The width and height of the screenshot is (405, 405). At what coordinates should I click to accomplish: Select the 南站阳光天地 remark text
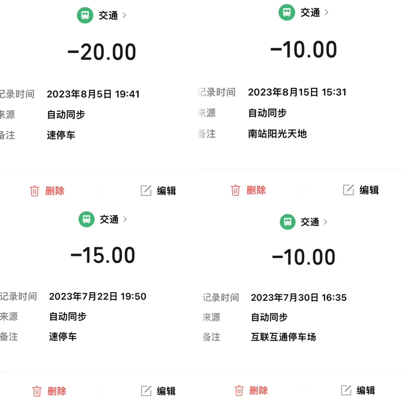click(277, 134)
